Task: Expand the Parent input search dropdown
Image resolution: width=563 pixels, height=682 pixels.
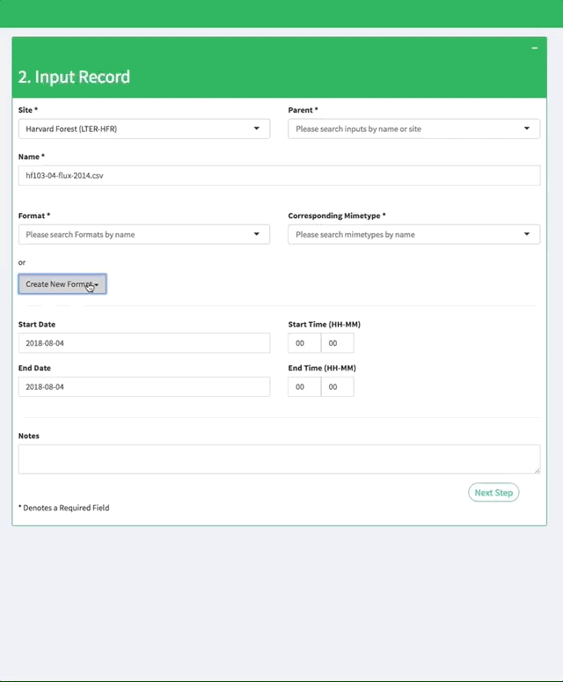Action: coord(413,128)
